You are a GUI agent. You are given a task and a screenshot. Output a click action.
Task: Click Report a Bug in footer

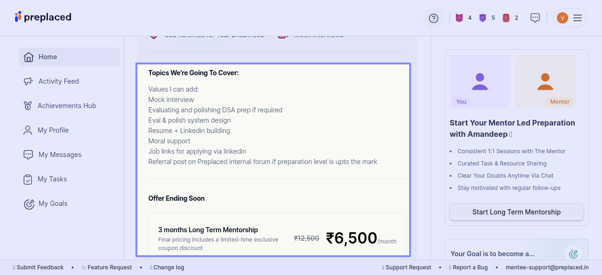[470, 267]
